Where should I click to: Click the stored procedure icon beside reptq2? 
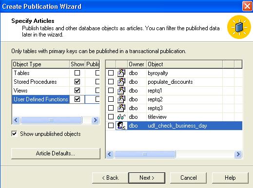(x=121, y=99)
